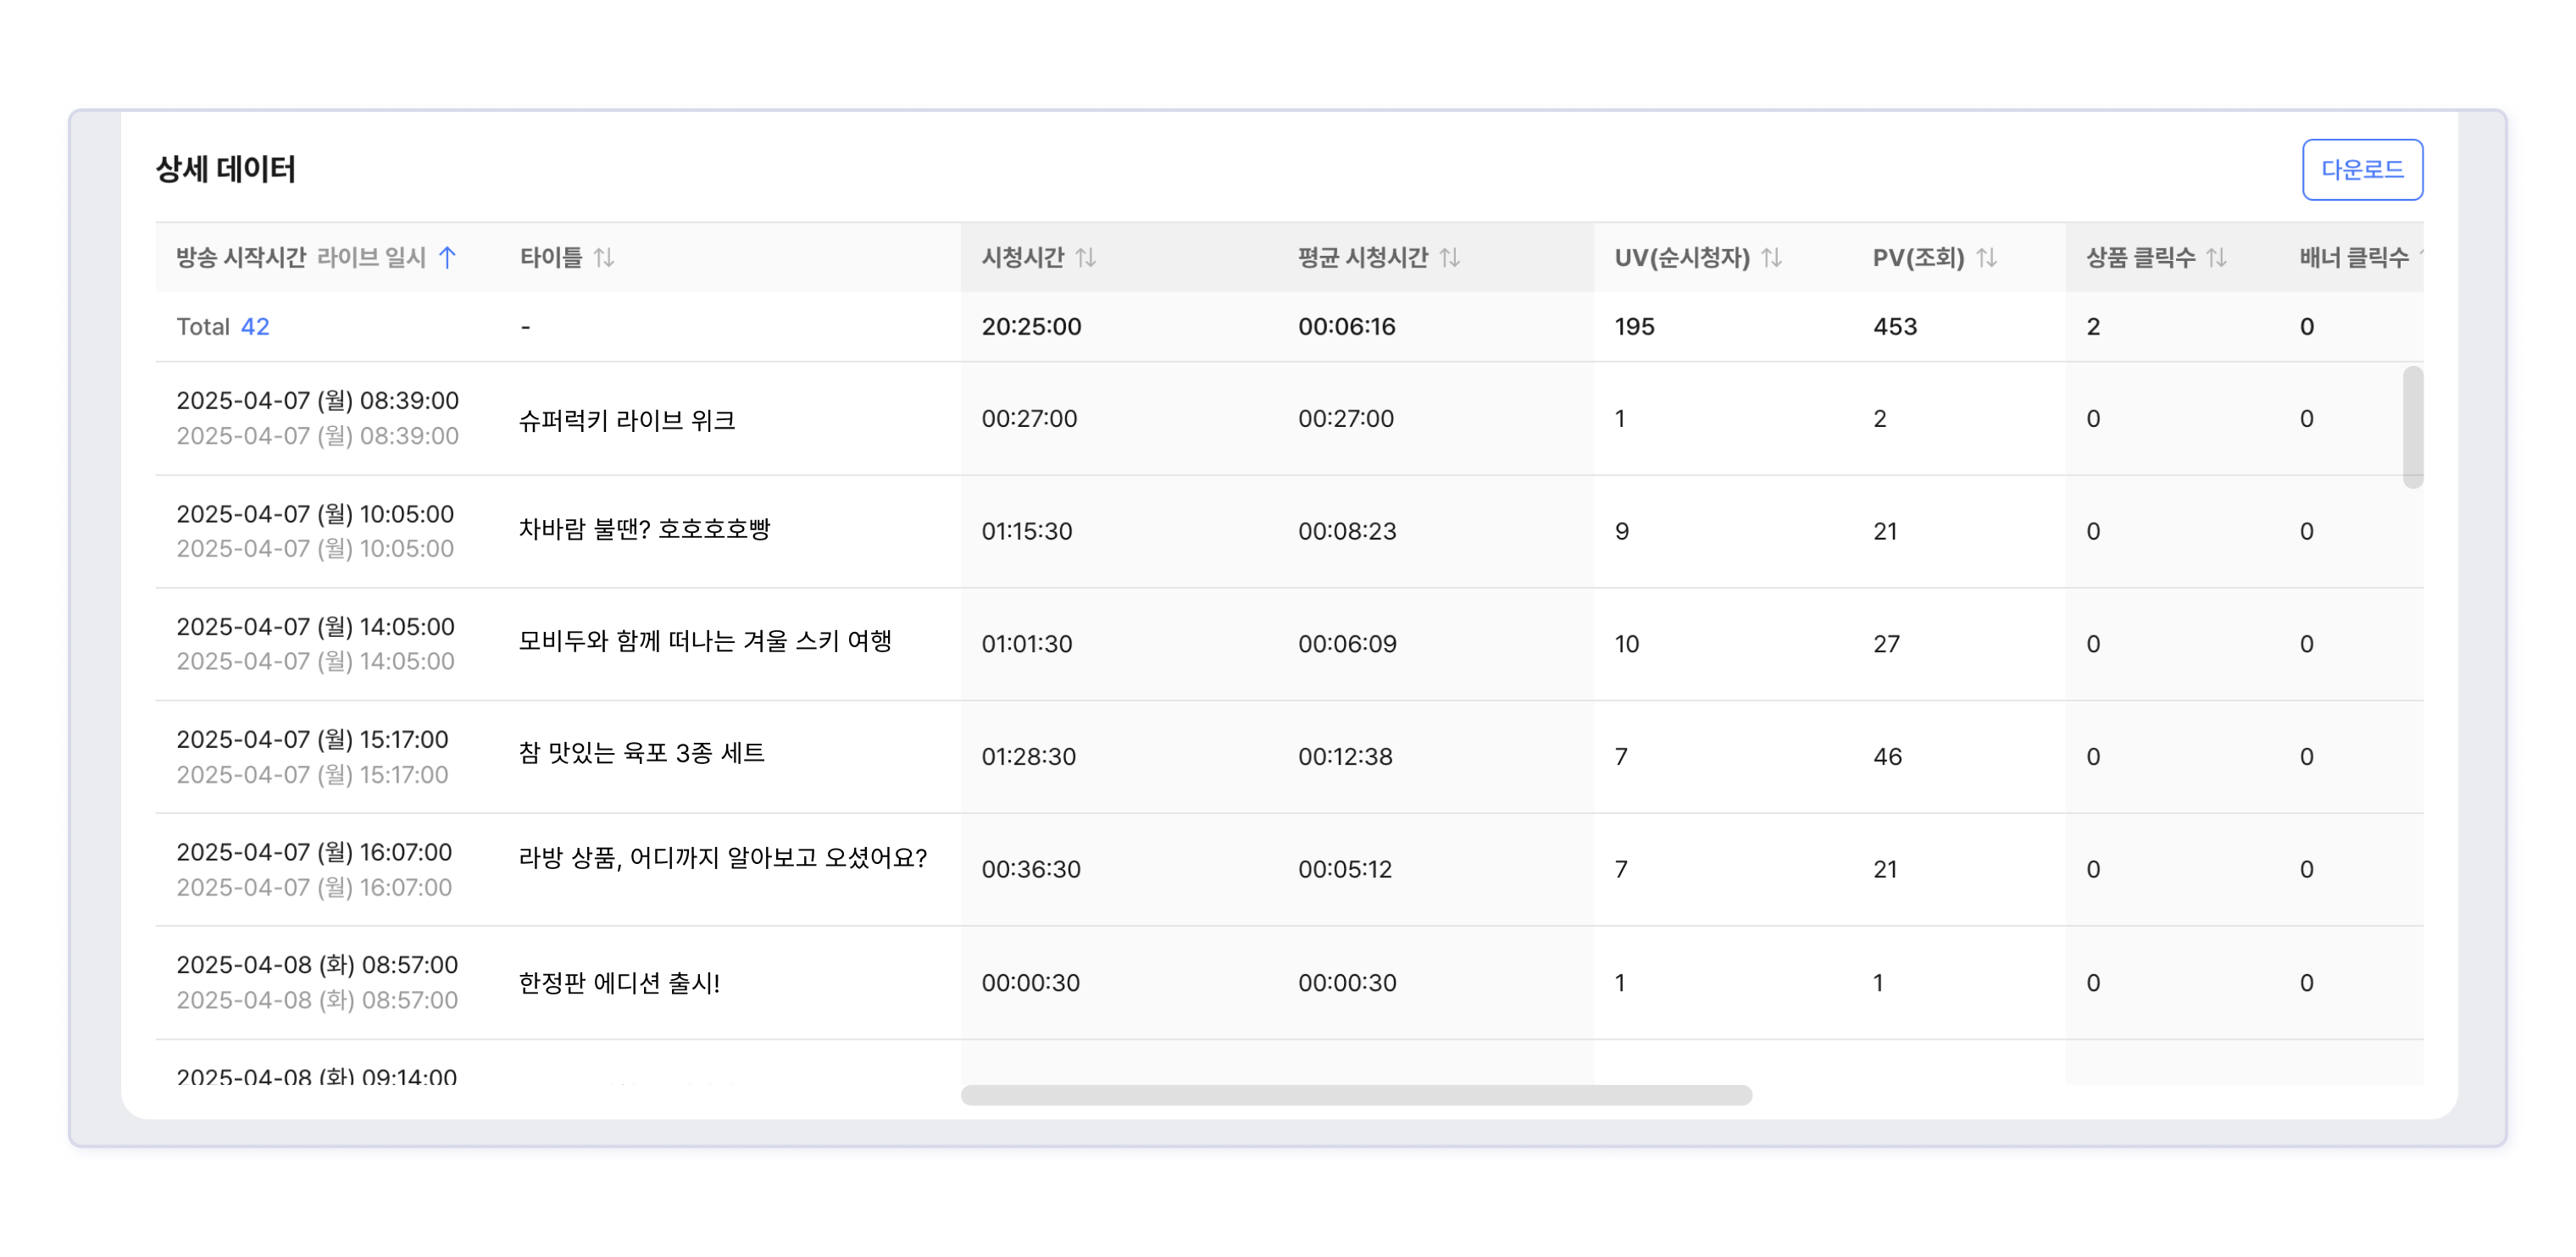Sort by 평균 시청시간 arrows icon
This screenshot has width=2576, height=1257.
click(x=1450, y=258)
